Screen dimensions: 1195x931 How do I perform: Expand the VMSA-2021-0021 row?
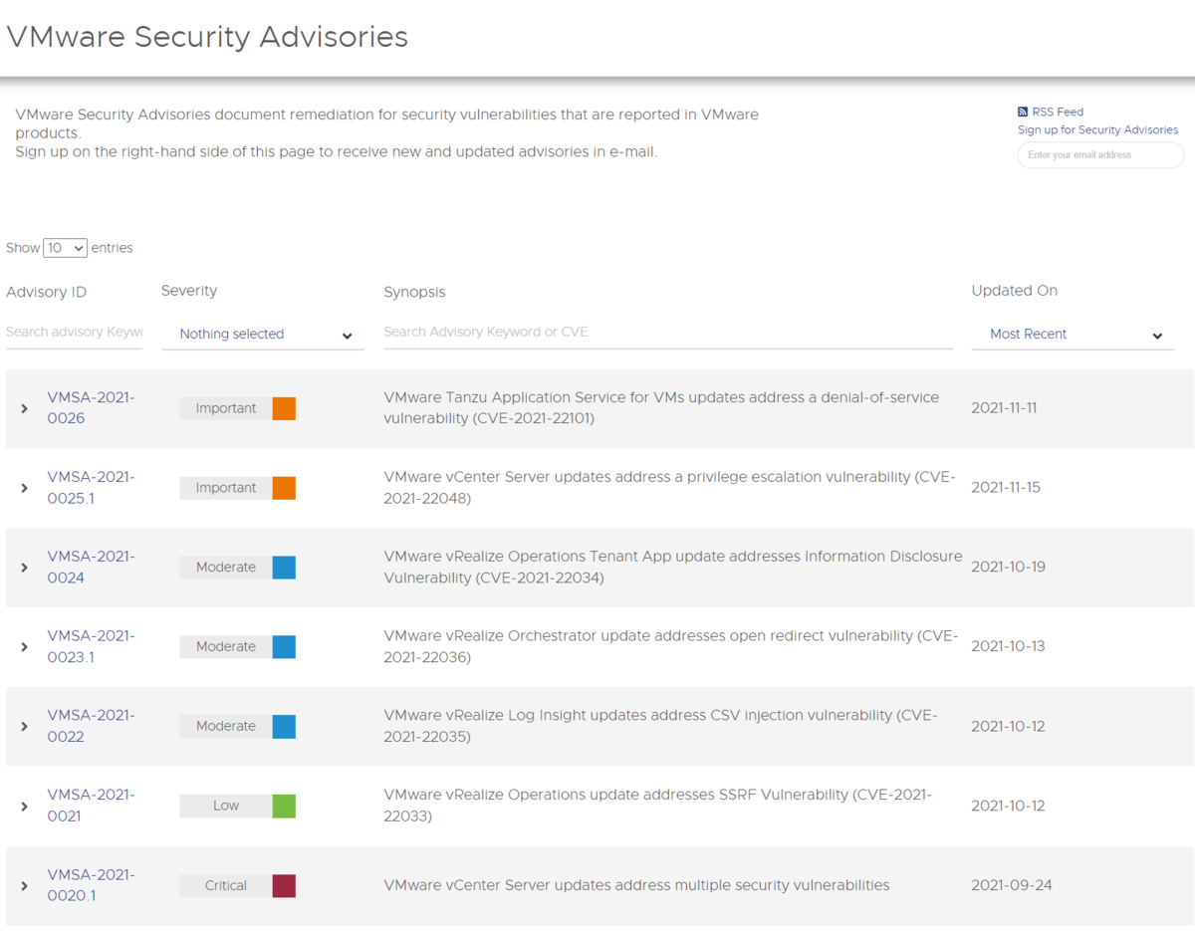click(x=25, y=807)
